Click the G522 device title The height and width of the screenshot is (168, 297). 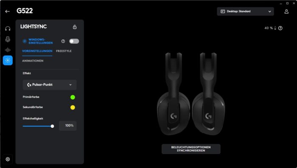point(25,11)
